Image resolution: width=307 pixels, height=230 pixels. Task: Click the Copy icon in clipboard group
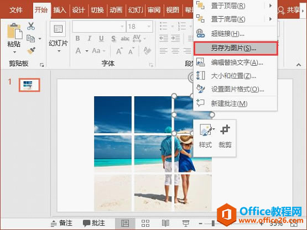[x=31, y=39]
